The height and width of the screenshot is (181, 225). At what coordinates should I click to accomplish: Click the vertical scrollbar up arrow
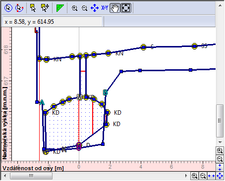[220, 5]
